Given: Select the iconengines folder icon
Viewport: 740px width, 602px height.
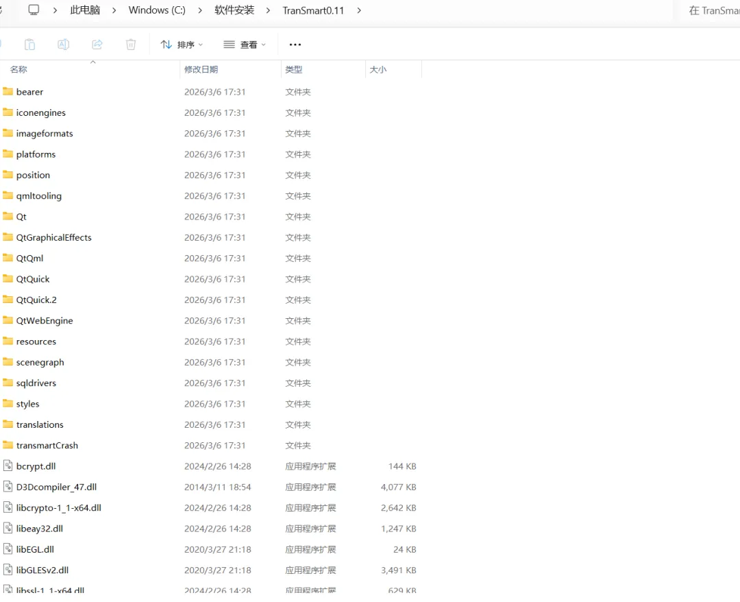Looking at the screenshot, I should click(x=8, y=112).
